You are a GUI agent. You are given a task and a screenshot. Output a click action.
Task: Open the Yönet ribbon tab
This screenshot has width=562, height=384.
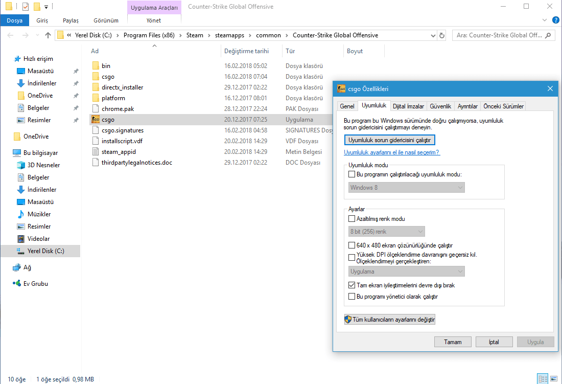point(154,20)
